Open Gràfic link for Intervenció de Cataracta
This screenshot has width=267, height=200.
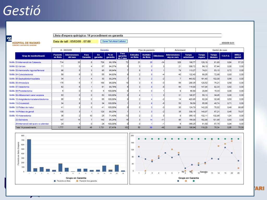click(x=12, y=63)
